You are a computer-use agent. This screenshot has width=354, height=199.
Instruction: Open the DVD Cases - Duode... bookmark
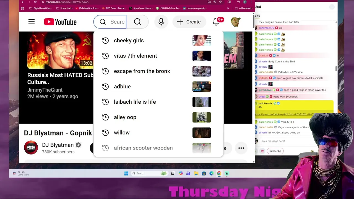114,8
